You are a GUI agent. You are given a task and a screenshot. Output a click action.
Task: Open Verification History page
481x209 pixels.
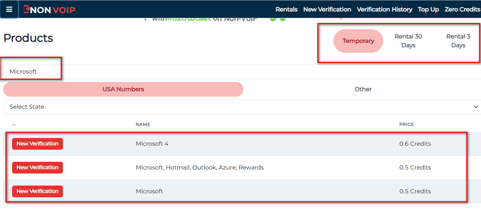point(384,10)
